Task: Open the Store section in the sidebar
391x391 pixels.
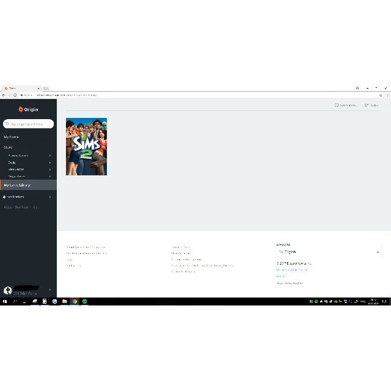Action: (x=8, y=147)
